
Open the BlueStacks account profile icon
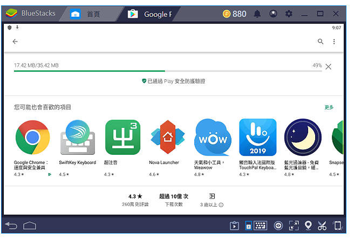pyautogui.click(x=273, y=14)
